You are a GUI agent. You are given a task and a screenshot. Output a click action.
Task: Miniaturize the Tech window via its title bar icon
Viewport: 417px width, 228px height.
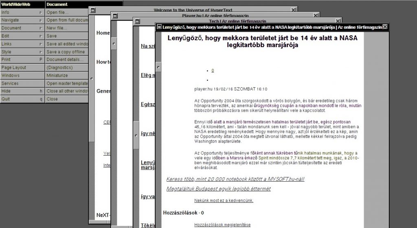[x=137, y=21]
